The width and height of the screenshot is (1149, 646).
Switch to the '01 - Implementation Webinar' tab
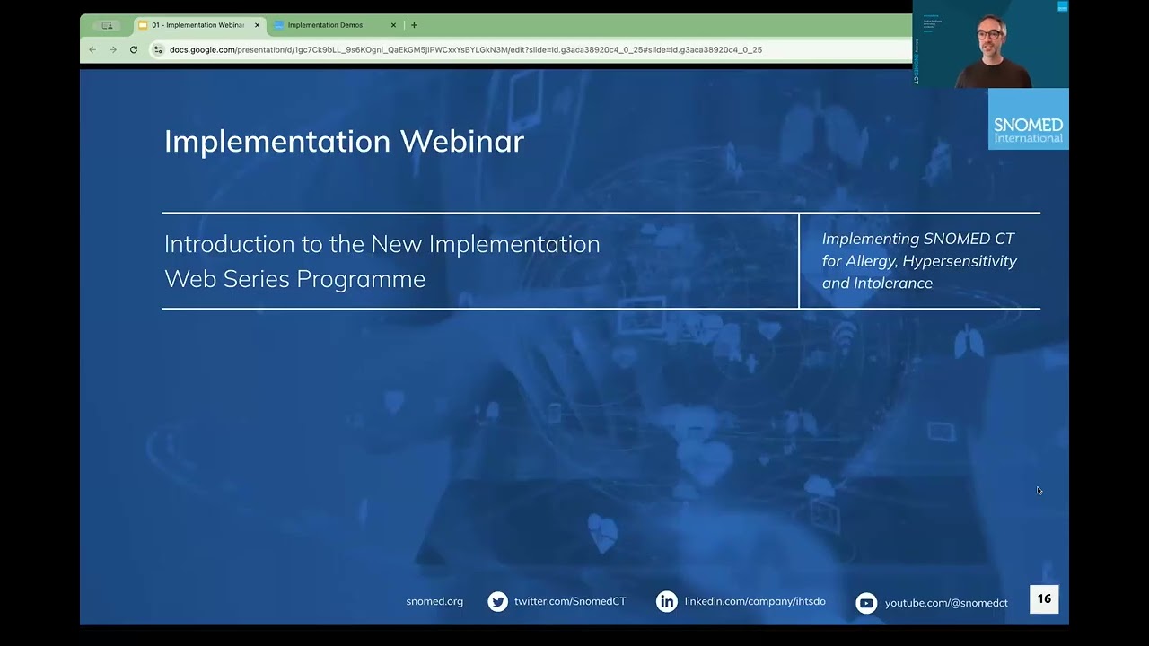click(199, 25)
